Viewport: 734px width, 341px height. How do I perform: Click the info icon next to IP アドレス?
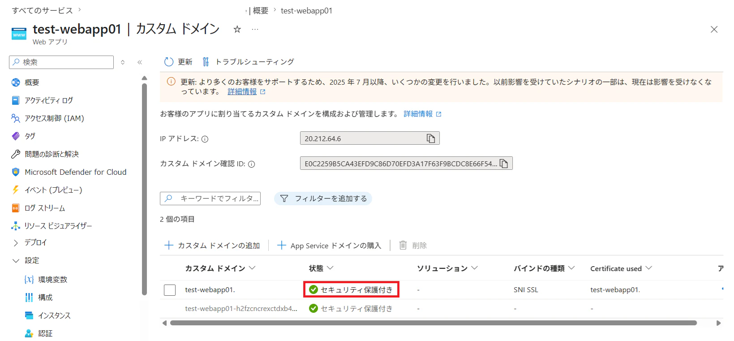[x=205, y=139]
